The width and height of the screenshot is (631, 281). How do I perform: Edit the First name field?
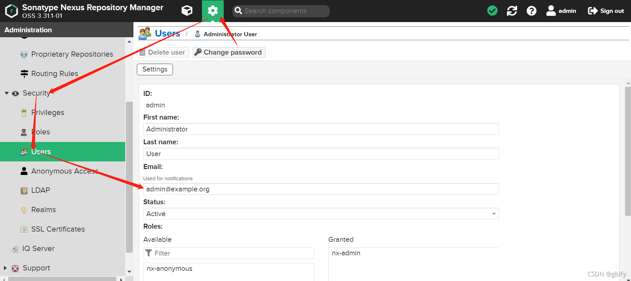(321, 129)
